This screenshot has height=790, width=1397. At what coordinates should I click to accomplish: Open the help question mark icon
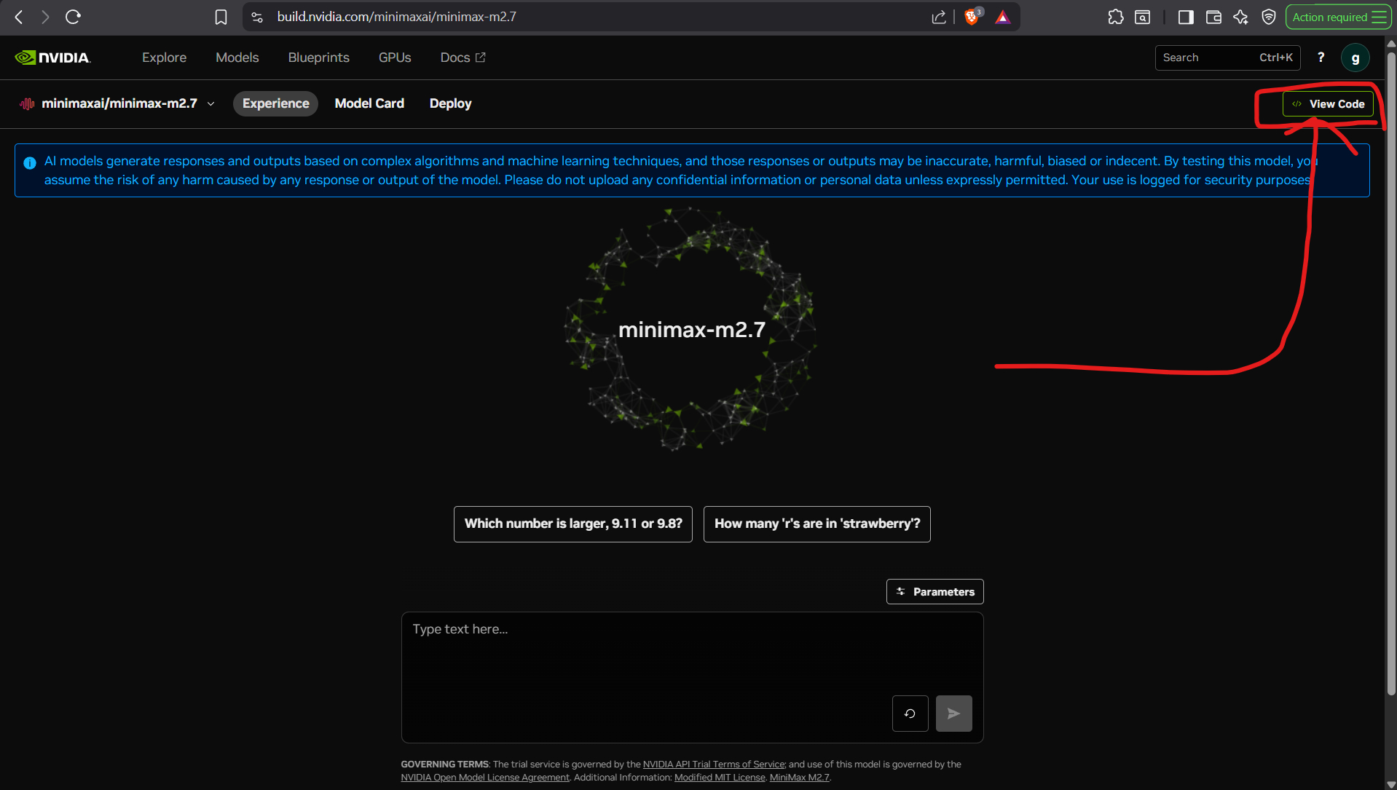point(1321,58)
